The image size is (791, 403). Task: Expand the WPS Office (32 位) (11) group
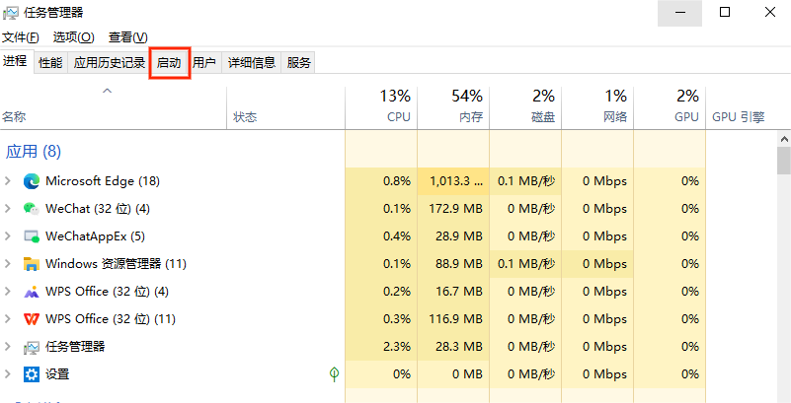(8, 319)
